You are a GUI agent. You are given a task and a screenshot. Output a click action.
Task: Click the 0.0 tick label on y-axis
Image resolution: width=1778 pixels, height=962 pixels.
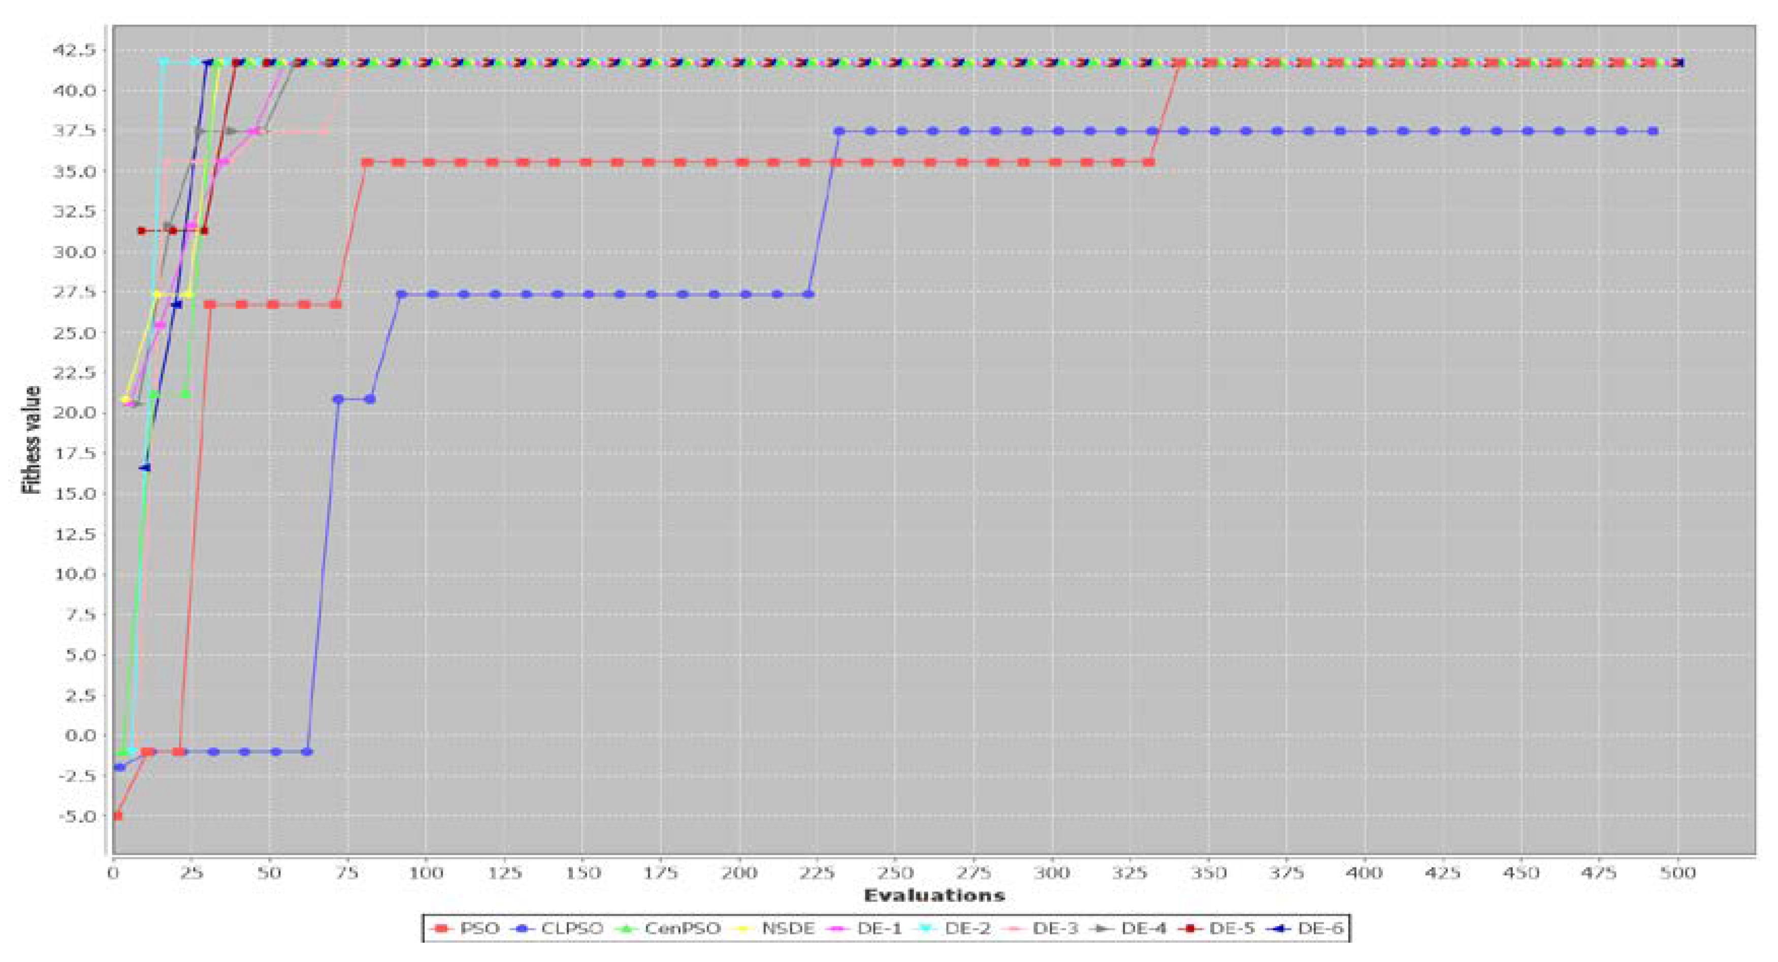coord(80,735)
